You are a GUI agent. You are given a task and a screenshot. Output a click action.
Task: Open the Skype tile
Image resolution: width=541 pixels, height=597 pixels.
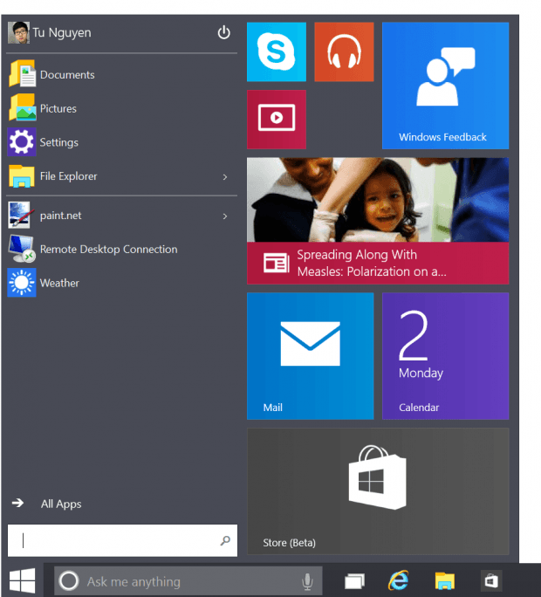(277, 51)
